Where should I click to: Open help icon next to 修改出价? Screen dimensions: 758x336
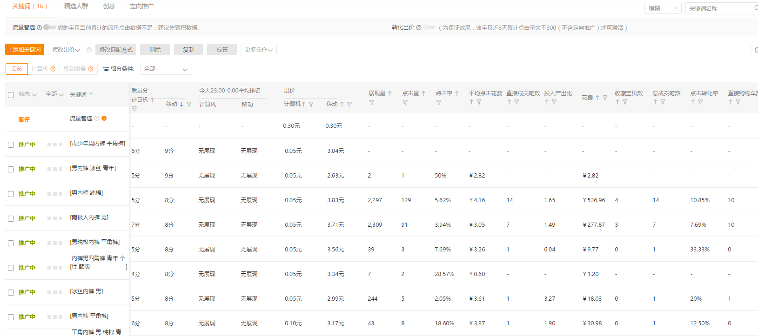89,50
